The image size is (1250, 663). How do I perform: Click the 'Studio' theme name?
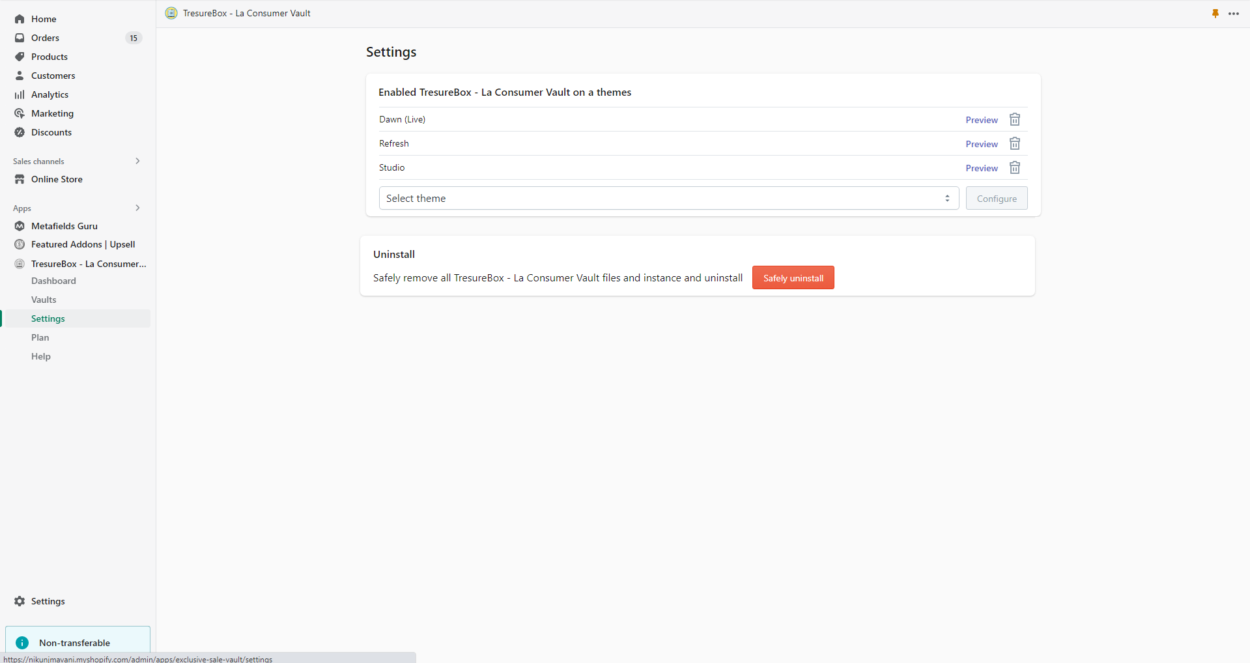tap(392, 167)
